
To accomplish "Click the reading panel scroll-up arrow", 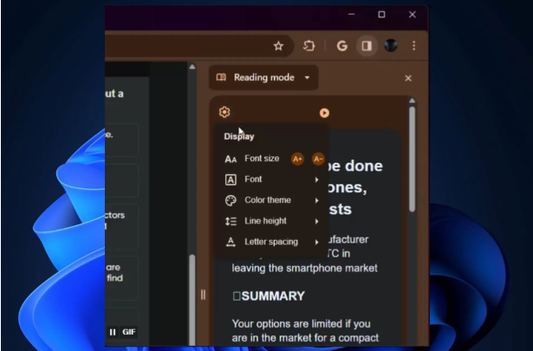I will coord(412,101).
